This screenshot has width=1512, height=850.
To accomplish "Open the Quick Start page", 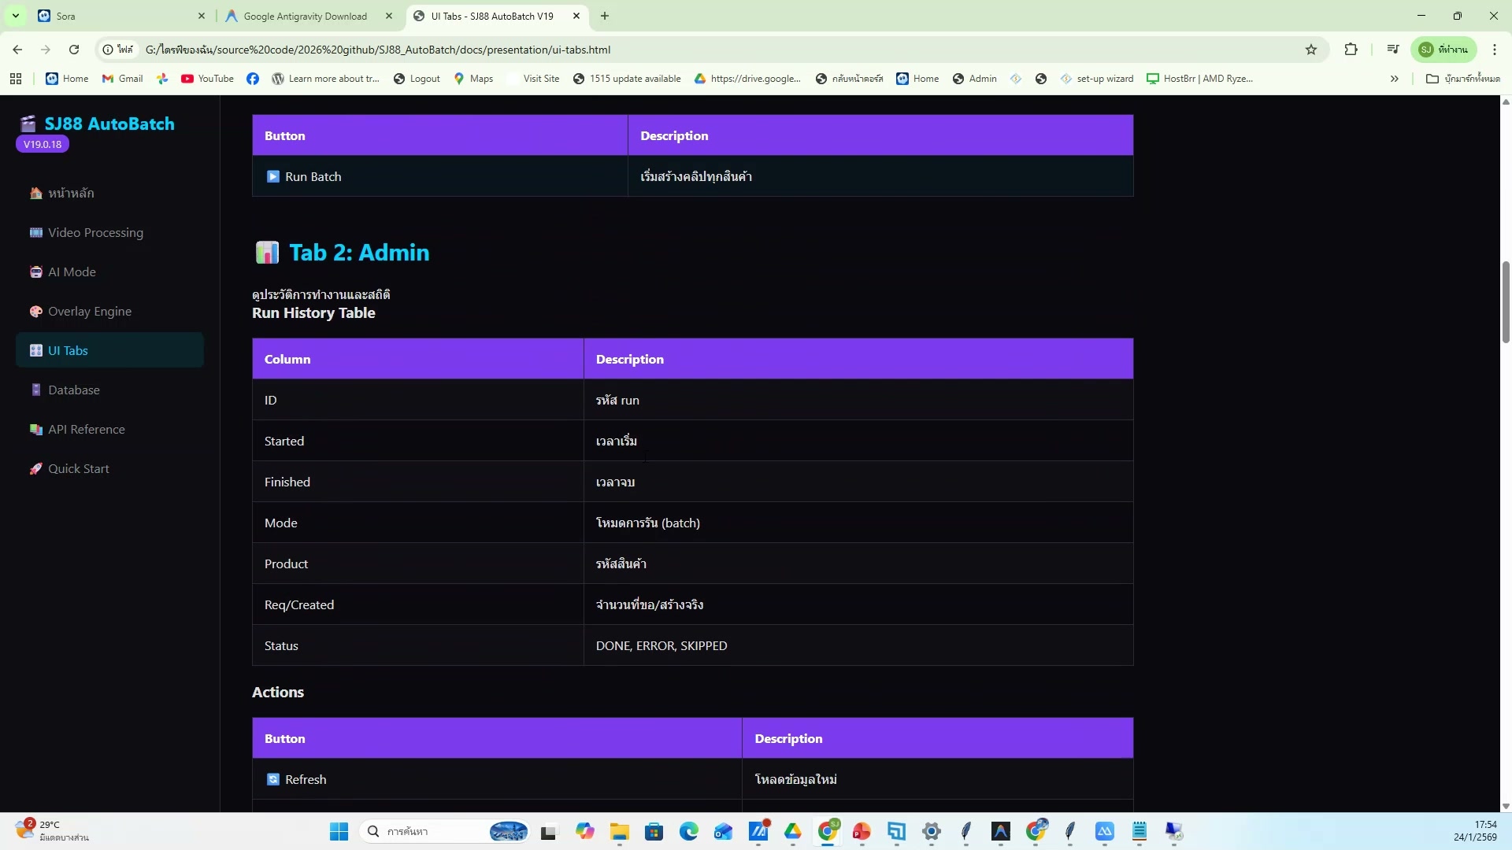I will [x=78, y=468].
